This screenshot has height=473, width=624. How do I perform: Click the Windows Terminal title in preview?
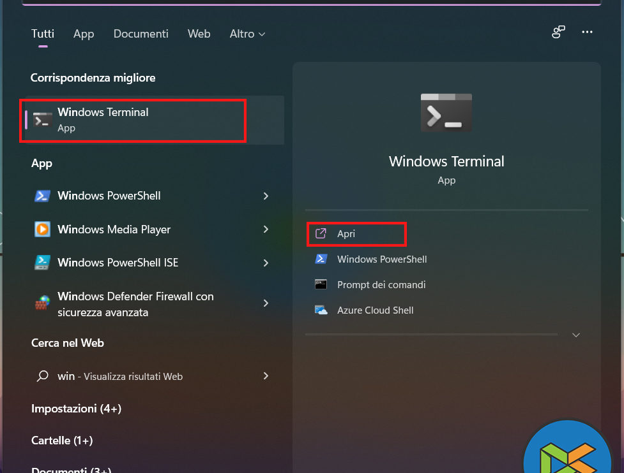[x=446, y=161]
